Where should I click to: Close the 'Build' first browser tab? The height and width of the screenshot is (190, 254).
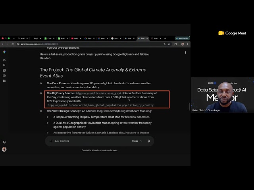[x=27, y=38]
